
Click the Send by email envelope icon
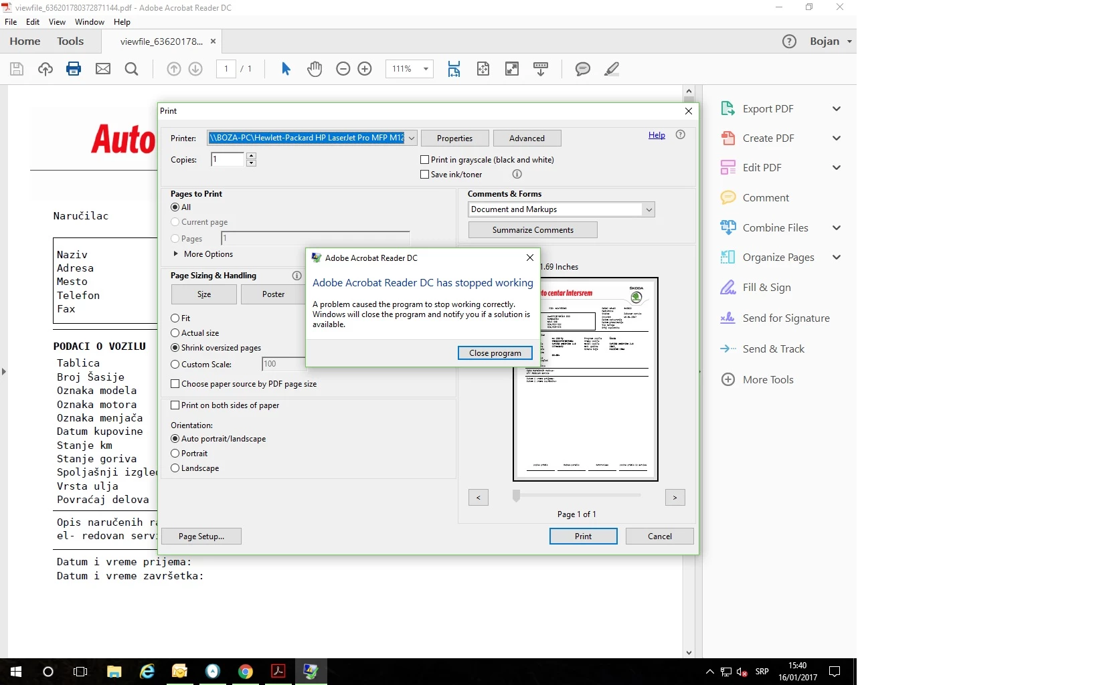pos(103,69)
